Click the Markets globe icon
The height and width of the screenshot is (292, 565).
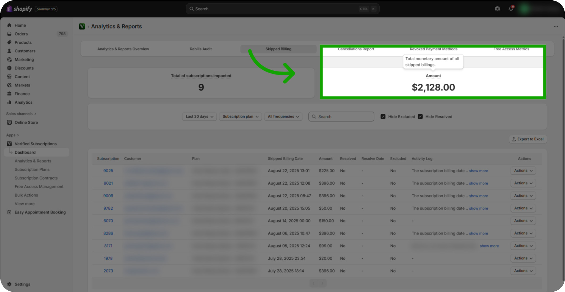(x=9, y=85)
